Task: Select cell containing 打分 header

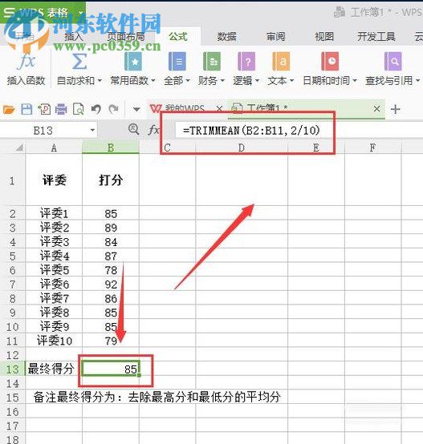Action: coord(111,180)
